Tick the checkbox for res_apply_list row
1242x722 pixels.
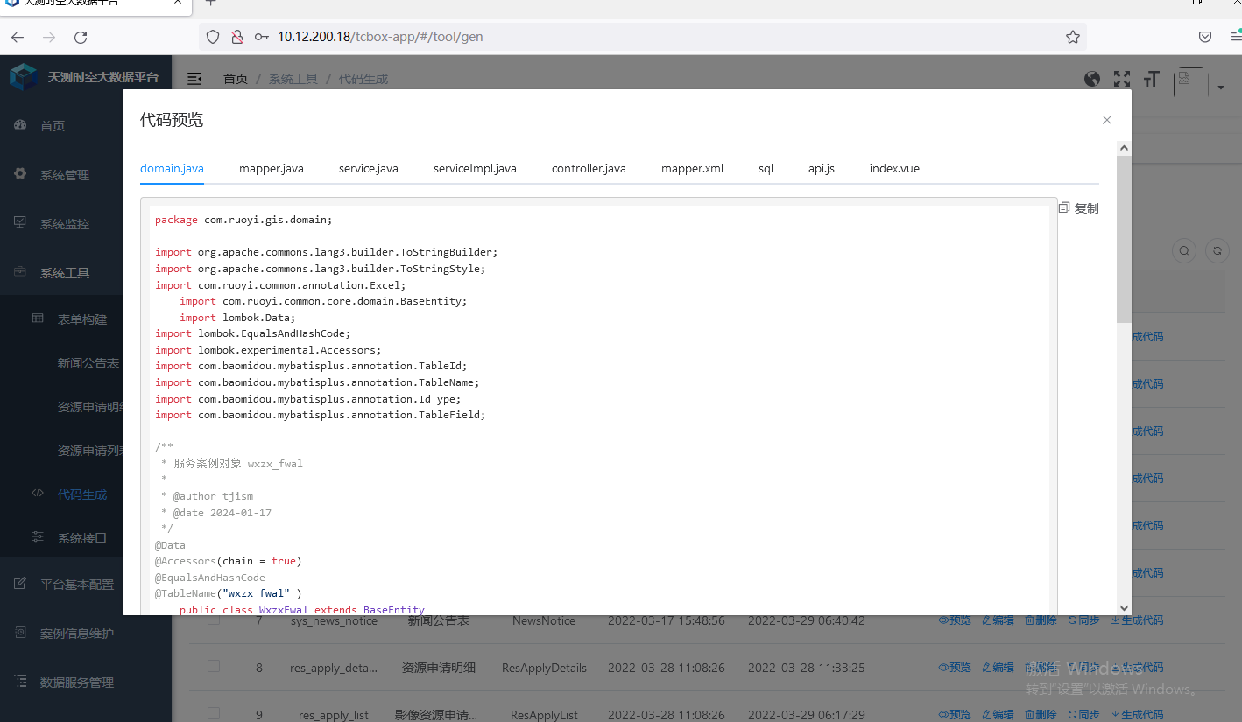214,713
